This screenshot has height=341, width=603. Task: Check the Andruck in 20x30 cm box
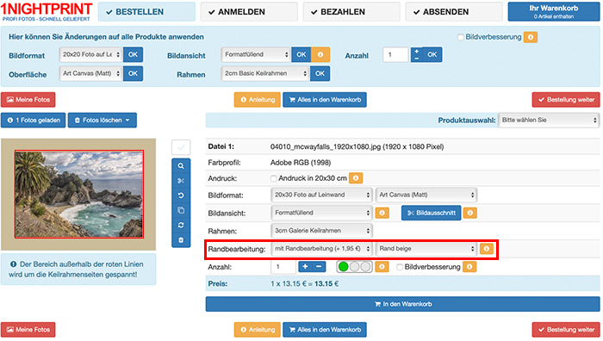273,178
